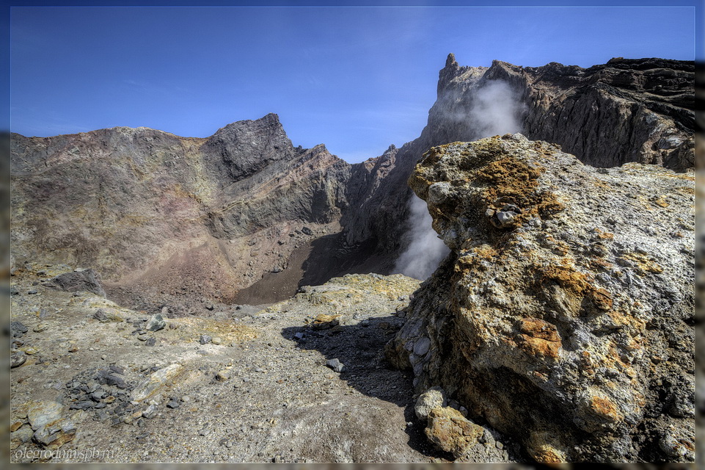Click the pebbles resting on the boulder's top
Image resolution: width=705 pixels, height=470 pixels.
click(505, 214)
